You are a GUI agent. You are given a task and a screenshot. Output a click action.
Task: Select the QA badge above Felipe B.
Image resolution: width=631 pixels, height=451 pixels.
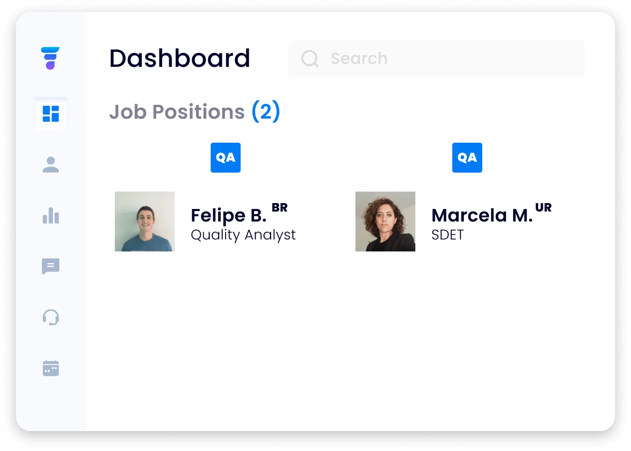[225, 158]
